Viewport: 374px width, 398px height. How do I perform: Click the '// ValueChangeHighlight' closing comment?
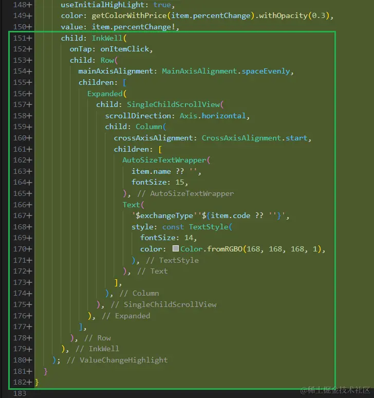pyautogui.click(x=117, y=360)
